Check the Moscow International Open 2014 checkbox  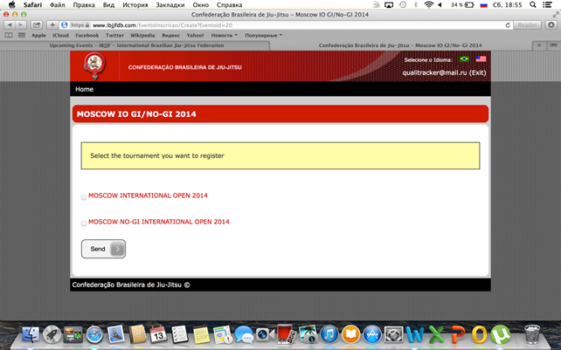pyautogui.click(x=84, y=197)
